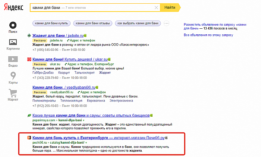Open Кварцит sitelink
Image resolution: width=261 pixels, height=157 pixels.
coord(64,73)
